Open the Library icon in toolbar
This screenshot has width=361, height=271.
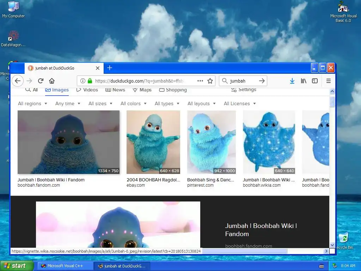(x=304, y=81)
